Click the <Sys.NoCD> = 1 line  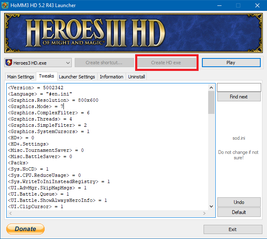(x=28, y=169)
